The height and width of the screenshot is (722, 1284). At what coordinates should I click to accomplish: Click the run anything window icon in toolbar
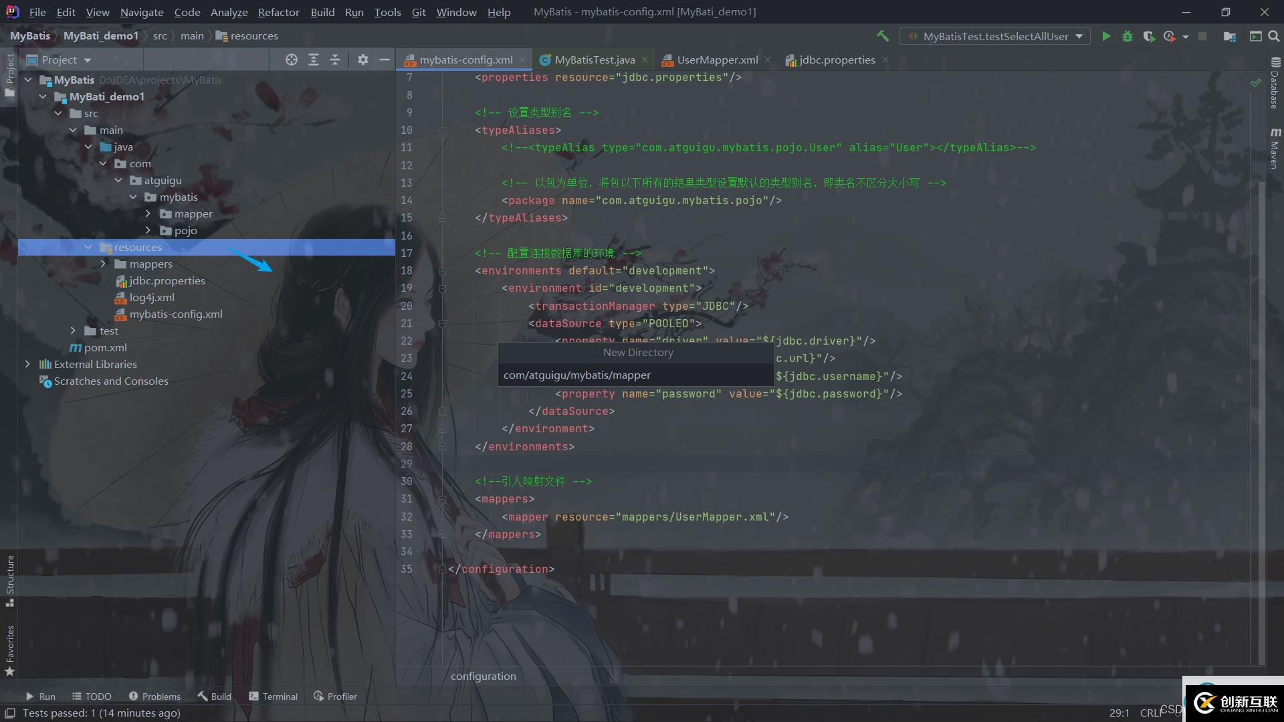[x=1255, y=36]
